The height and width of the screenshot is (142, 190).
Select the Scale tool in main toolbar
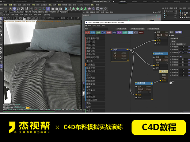pyautogui.click(x=22, y=9)
